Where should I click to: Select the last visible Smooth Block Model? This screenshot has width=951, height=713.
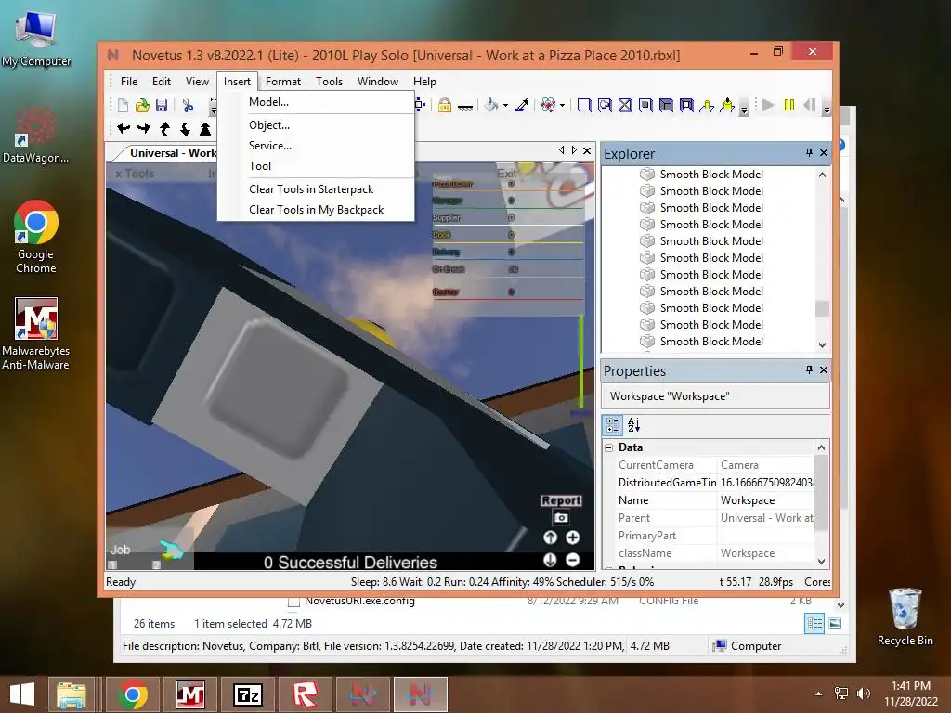[710, 342]
